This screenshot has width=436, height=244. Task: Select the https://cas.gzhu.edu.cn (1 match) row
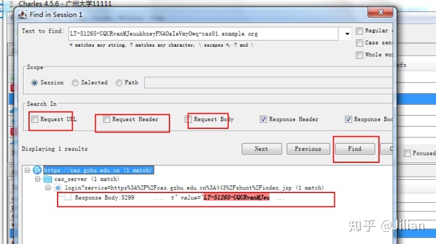pyautogui.click(x=98, y=170)
